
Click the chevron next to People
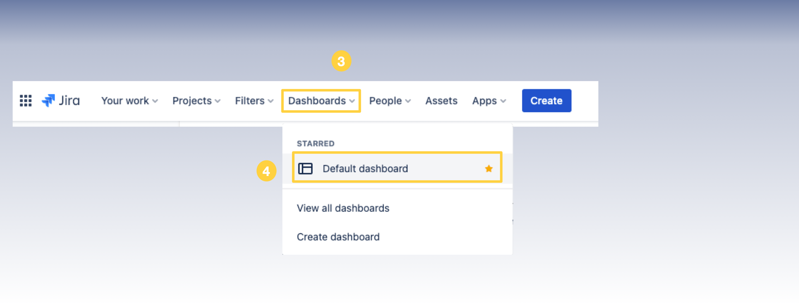(x=408, y=101)
